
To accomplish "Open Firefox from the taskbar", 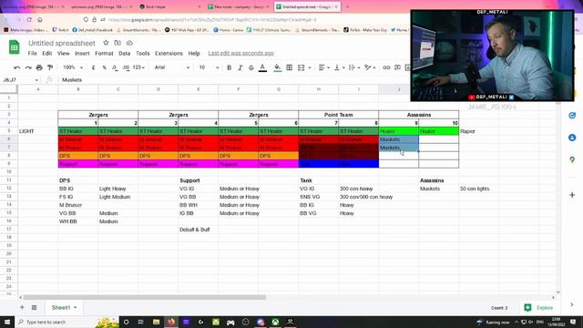I will pos(171,322).
